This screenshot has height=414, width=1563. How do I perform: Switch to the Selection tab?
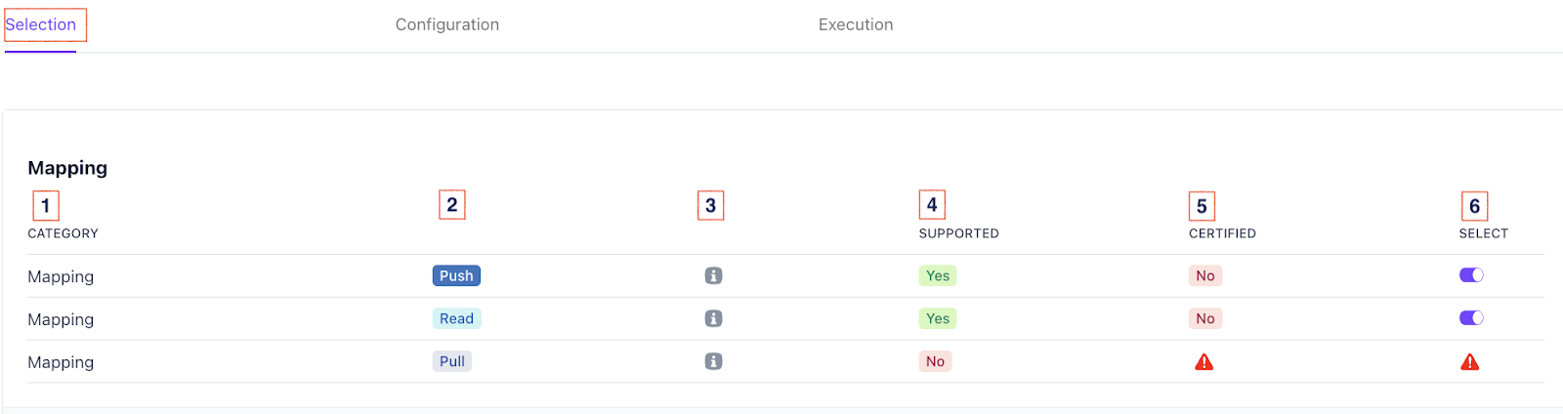tap(41, 25)
